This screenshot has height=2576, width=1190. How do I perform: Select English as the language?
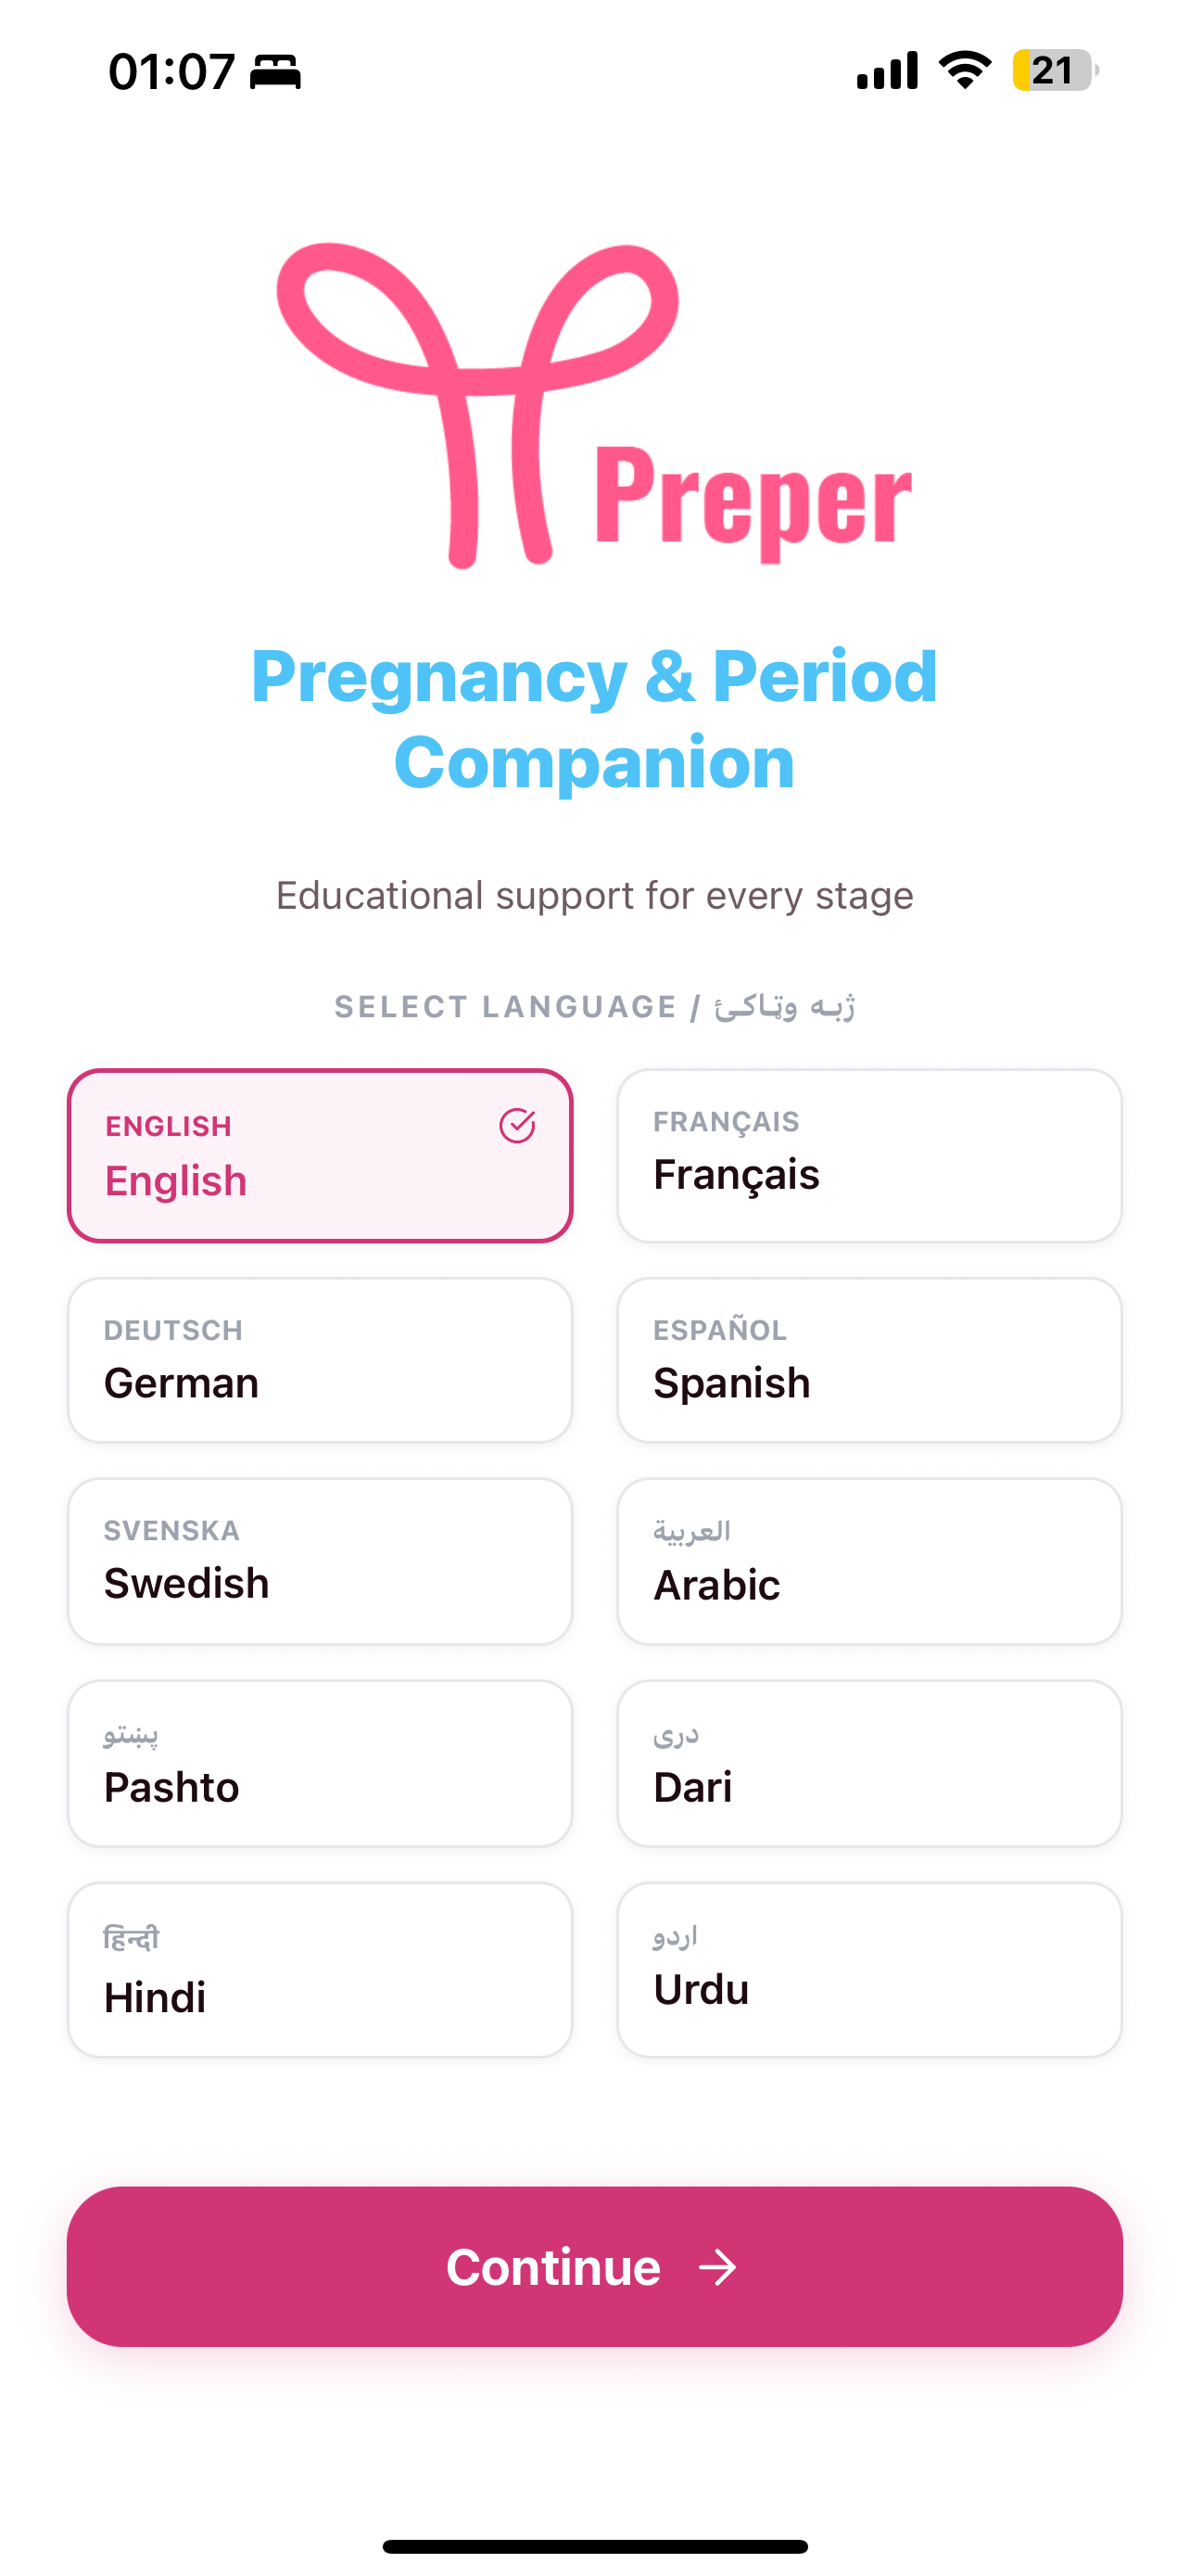pos(320,1156)
